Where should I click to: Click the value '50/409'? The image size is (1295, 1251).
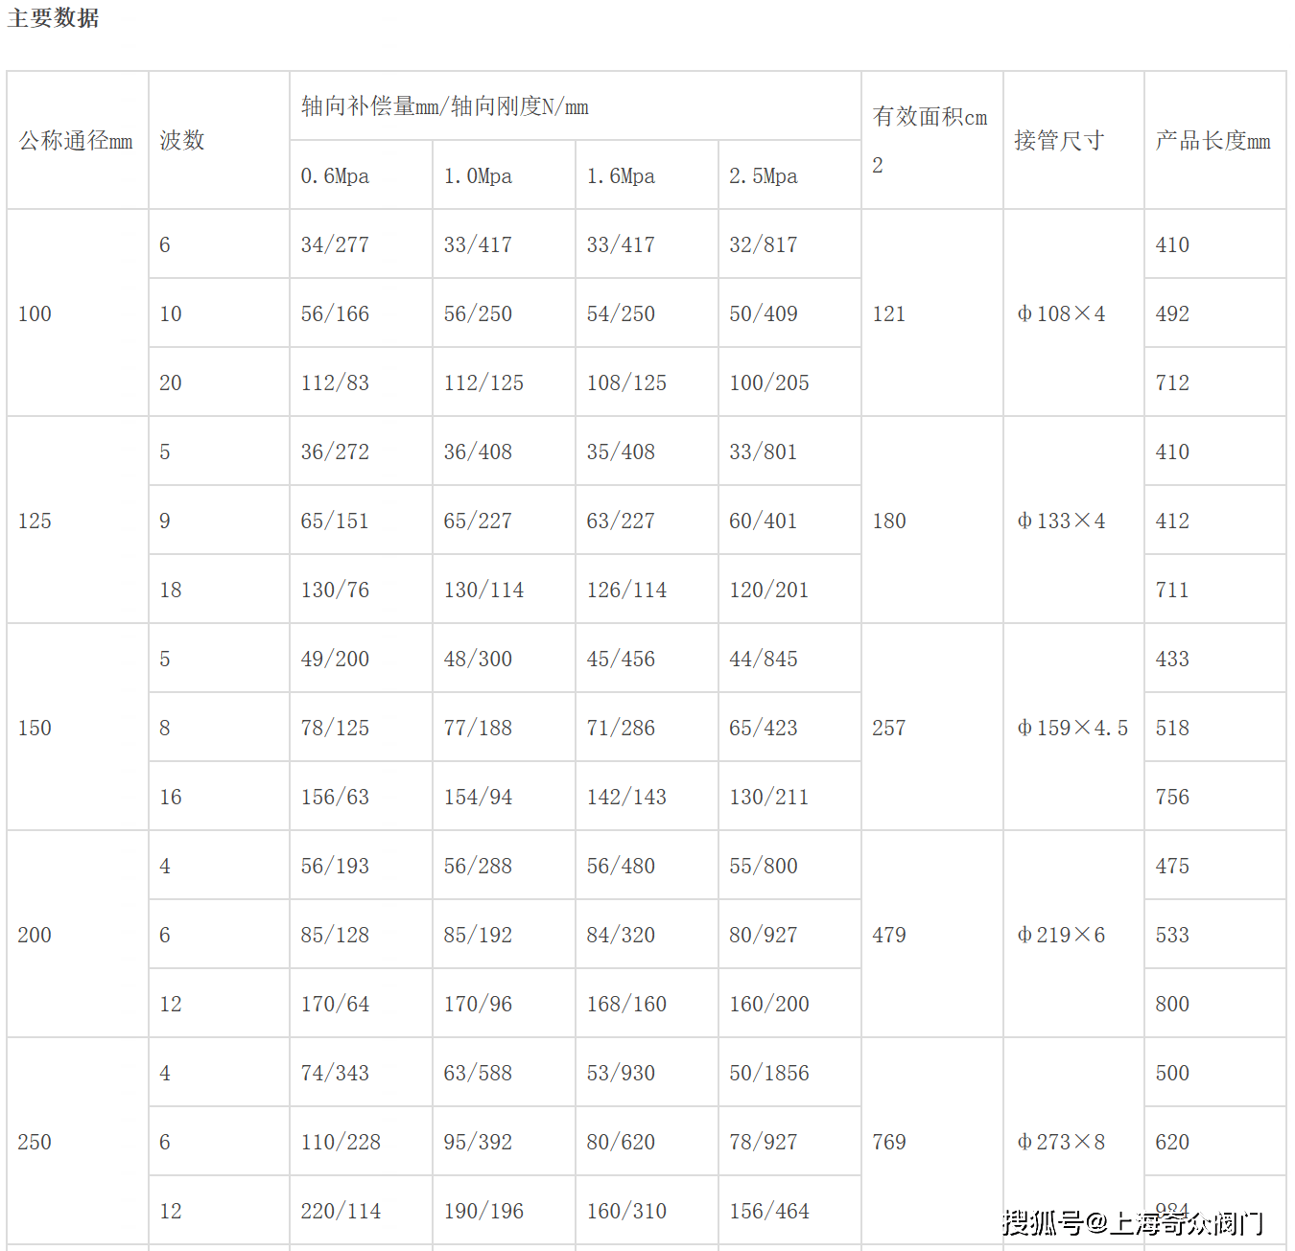click(764, 314)
